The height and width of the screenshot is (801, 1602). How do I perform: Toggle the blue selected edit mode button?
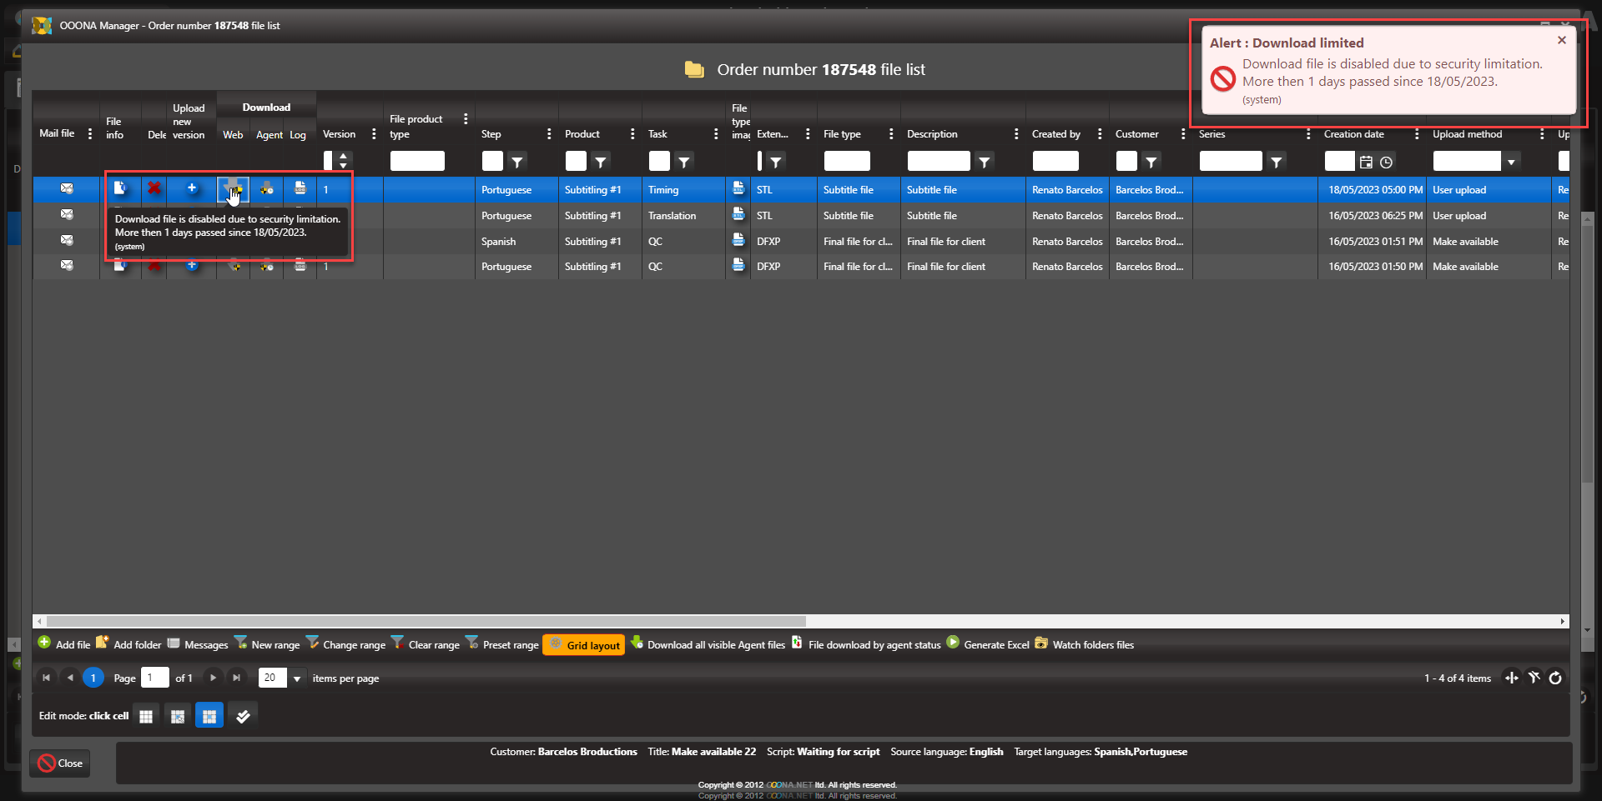pyautogui.click(x=209, y=716)
